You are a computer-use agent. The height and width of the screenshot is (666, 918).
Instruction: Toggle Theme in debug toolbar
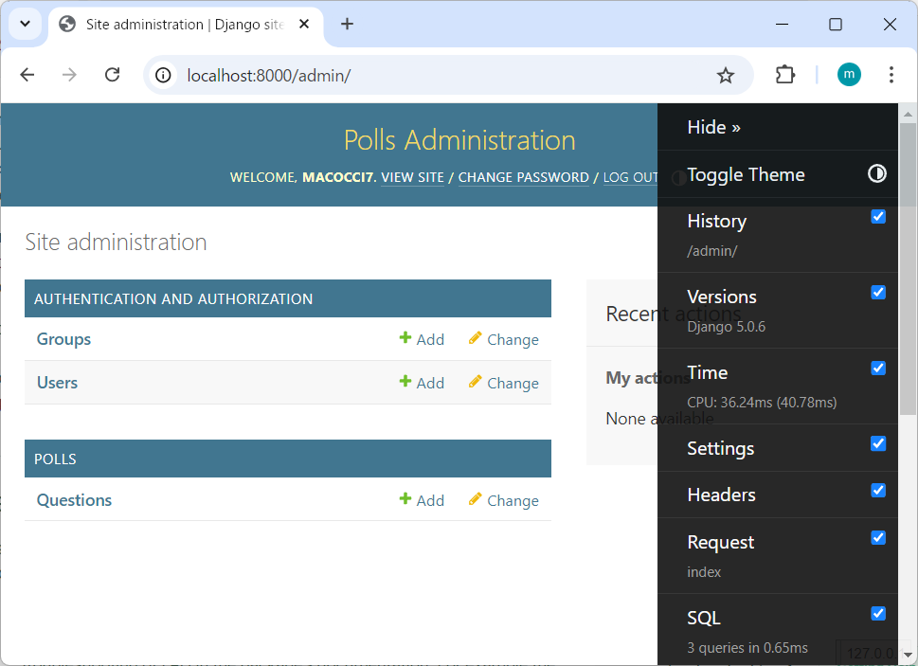(746, 174)
